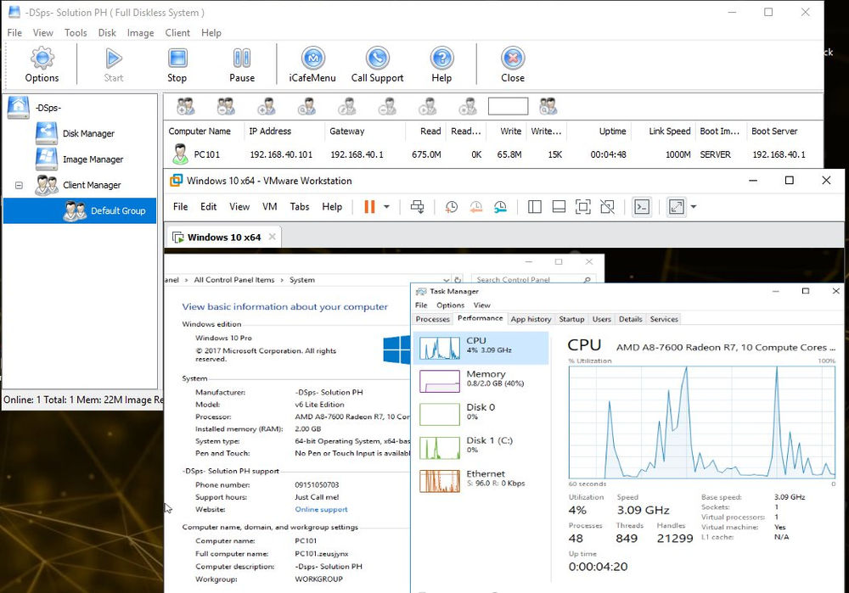This screenshot has width=849, height=593.
Task: Click the empty search field above the client list
Action: point(508,106)
